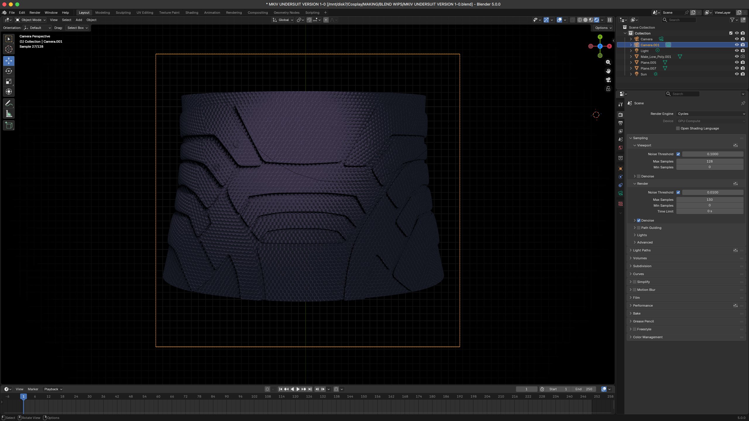Viewport: 749px width, 421px height.
Task: Adjust the Render Max Samples field
Action: (x=710, y=200)
